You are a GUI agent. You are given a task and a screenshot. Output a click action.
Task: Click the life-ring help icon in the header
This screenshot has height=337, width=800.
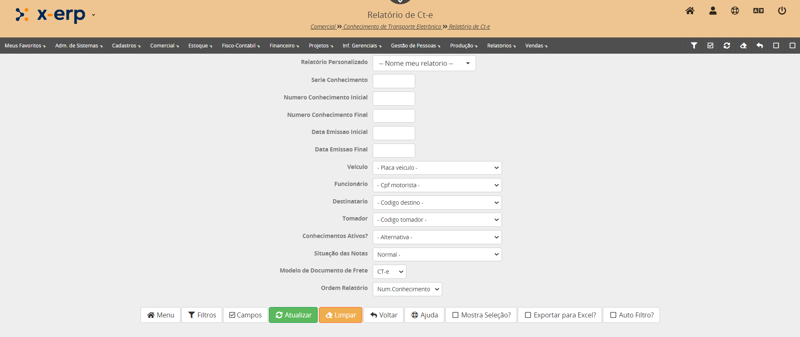pos(735,11)
